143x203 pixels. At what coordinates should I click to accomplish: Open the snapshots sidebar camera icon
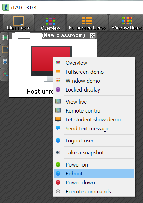point(5,62)
